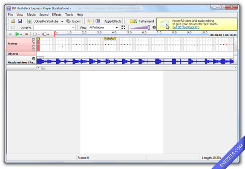This screenshot has height=169, width=245.
Task: Click the full screen expand icon
Action: coord(123,28)
